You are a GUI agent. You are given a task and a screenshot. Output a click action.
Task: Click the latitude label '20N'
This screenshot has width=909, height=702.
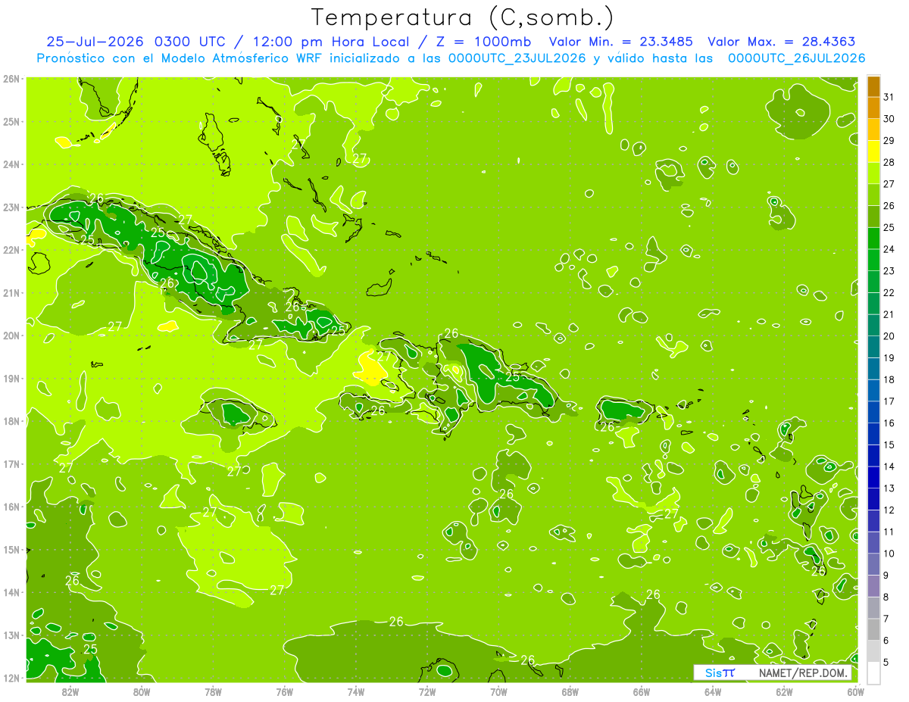pos(11,335)
